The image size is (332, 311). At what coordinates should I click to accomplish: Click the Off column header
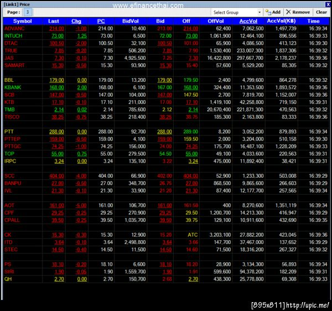[x=186, y=21]
